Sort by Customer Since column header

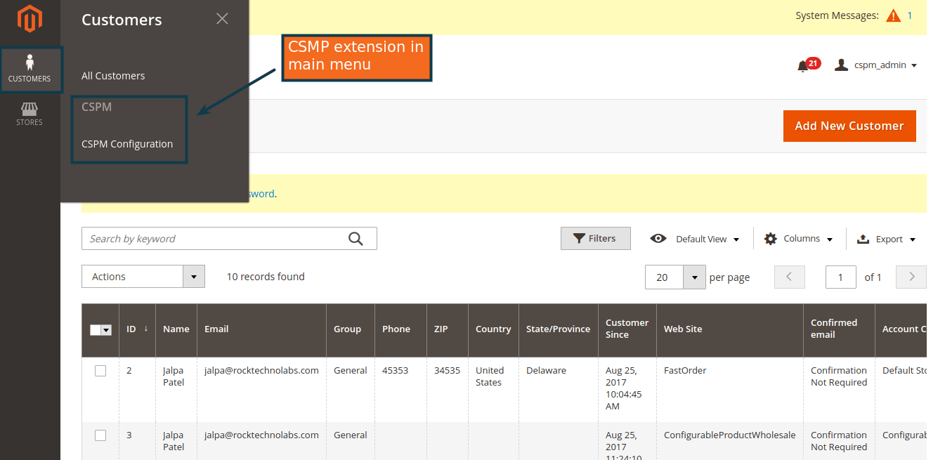(627, 329)
